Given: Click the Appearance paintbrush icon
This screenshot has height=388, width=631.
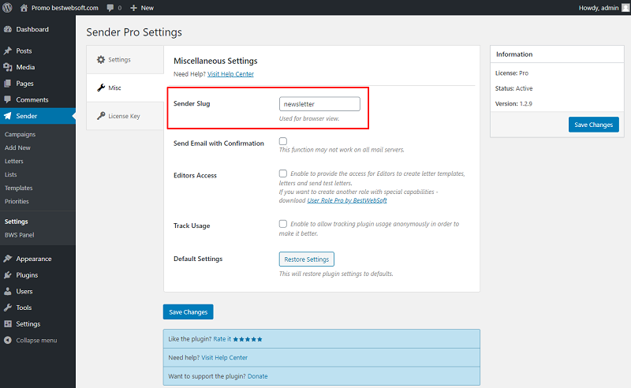Looking at the screenshot, I should click(x=8, y=259).
